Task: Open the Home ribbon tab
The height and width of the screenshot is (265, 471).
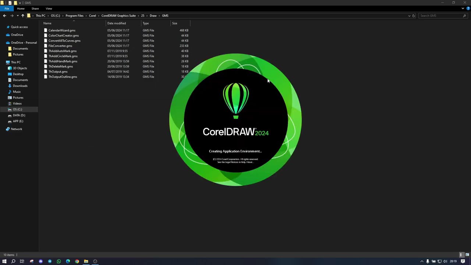Action: coord(21,8)
